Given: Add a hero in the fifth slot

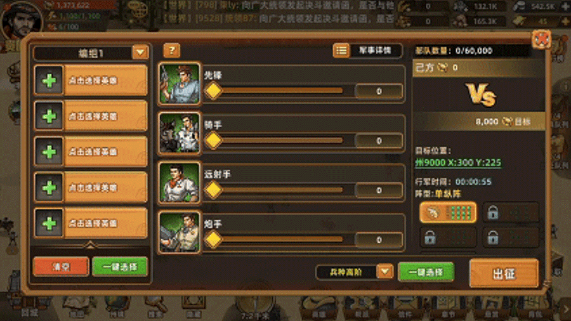Looking at the screenshot, I should pyautogui.click(x=49, y=223).
